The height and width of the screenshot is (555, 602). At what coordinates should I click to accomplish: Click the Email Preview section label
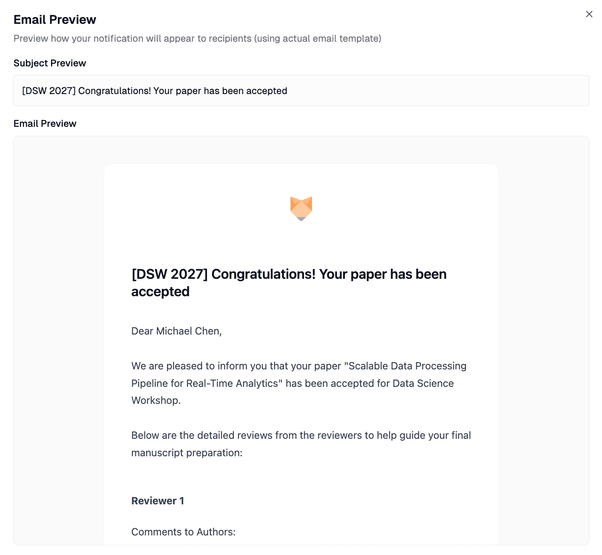(45, 123)
